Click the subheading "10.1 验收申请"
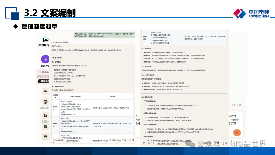Image resolution: width=275 pixels, height=155 pixels. [56, 62]
